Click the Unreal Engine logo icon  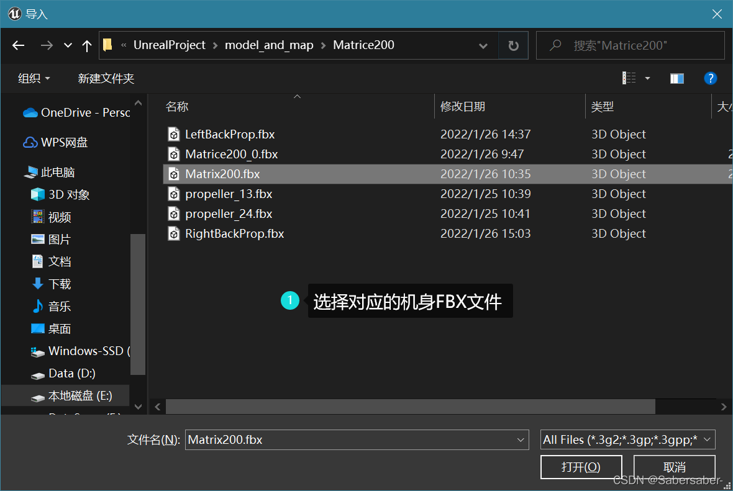pyautogui.click(x=14, y=14)
